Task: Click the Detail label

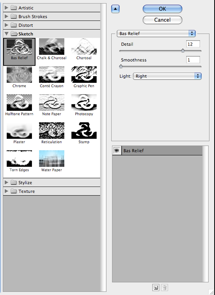Action: pos(127,44)
